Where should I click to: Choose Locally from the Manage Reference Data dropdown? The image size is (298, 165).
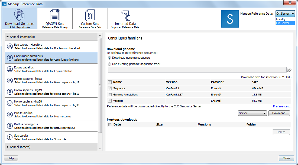281,19
